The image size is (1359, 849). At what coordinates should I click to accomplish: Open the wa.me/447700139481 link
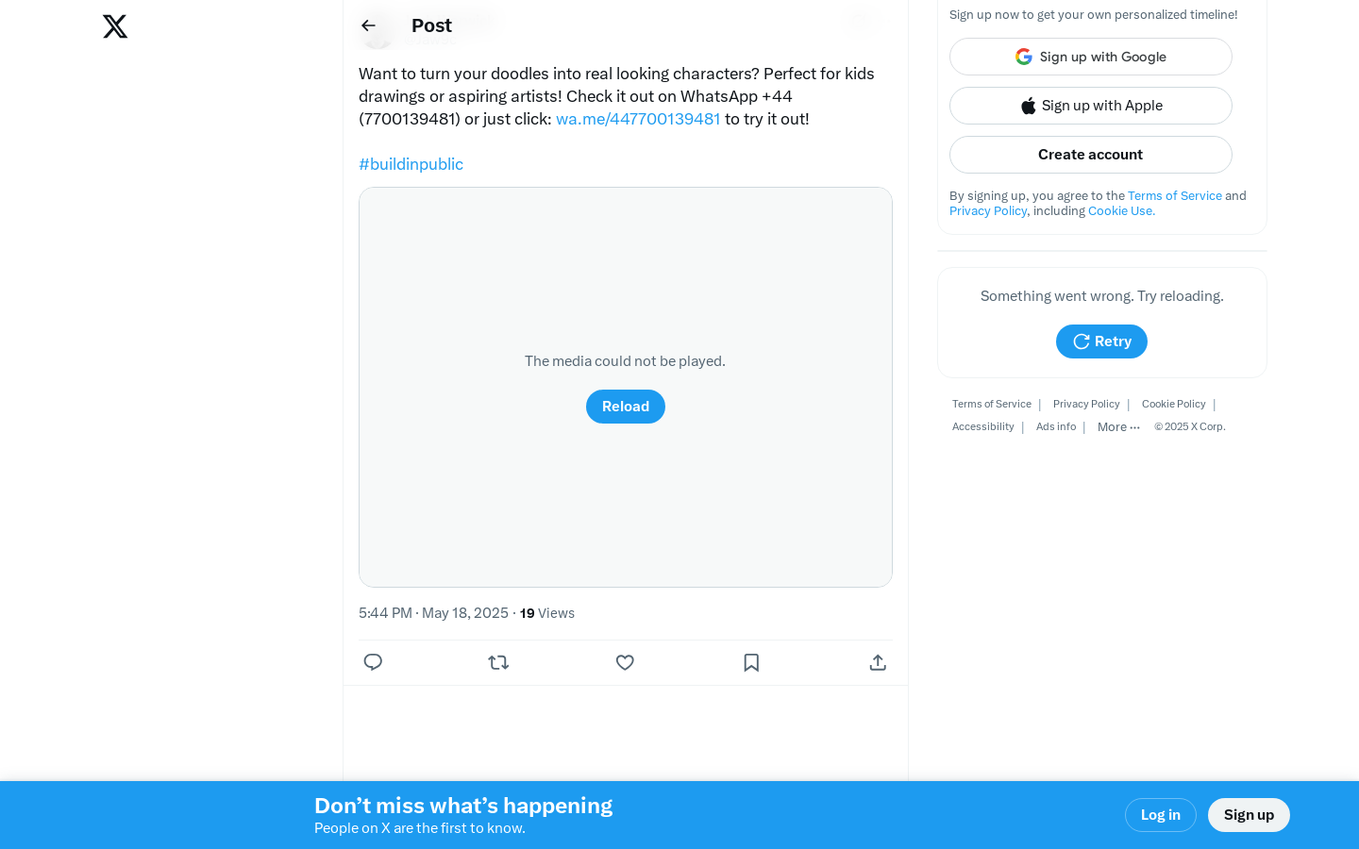638,119
